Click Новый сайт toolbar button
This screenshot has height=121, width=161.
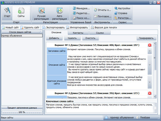click(10, 28)
